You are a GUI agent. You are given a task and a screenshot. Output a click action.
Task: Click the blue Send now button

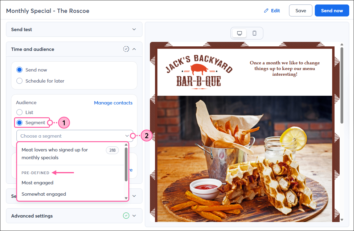tap(332, 10)
